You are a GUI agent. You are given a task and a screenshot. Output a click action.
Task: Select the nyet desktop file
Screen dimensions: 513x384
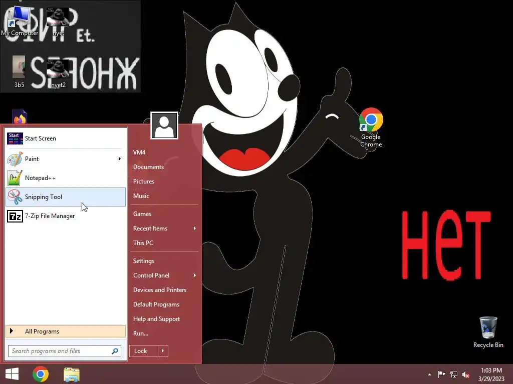[x=58, y=21]
